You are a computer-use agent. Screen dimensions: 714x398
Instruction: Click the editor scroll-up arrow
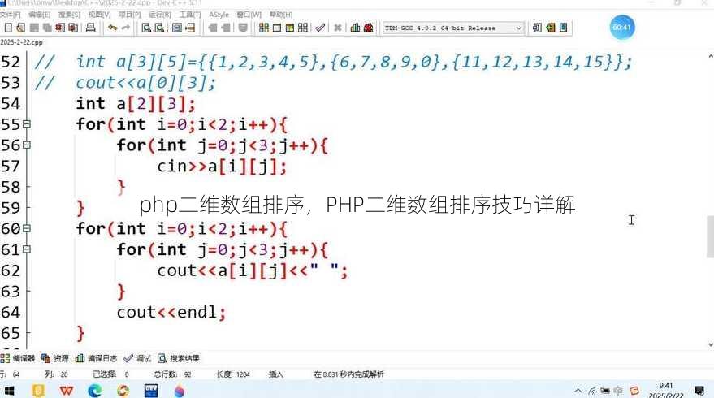[x=711, y=57]
